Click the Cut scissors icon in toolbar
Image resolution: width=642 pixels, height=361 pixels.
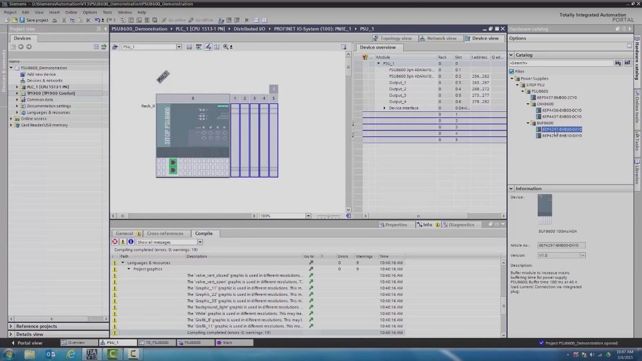point(64,20)
